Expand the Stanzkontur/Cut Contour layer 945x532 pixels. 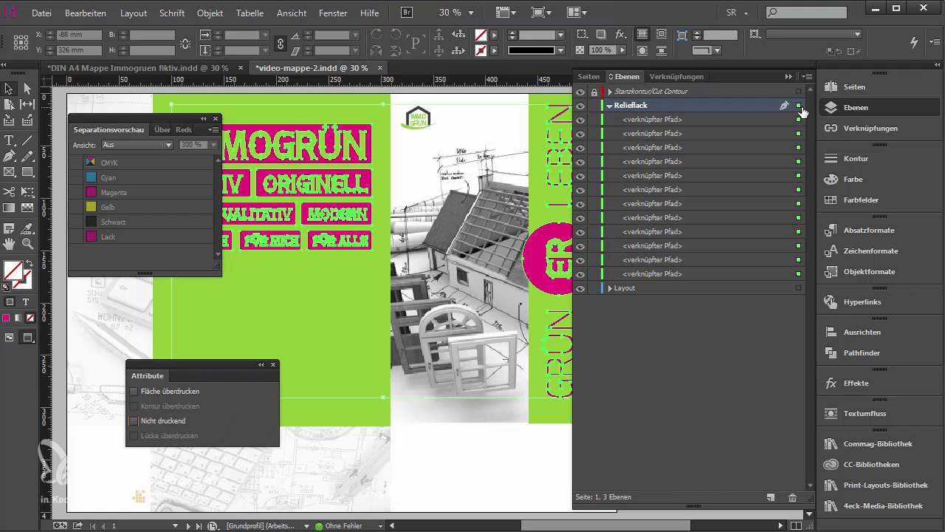610,92
